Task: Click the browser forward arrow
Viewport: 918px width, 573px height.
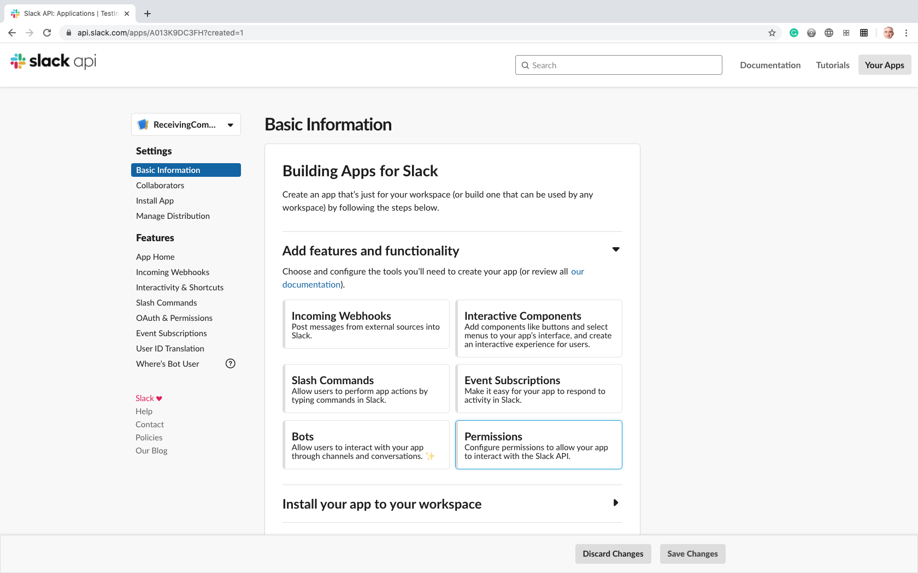Action: (x=30, y=33)
